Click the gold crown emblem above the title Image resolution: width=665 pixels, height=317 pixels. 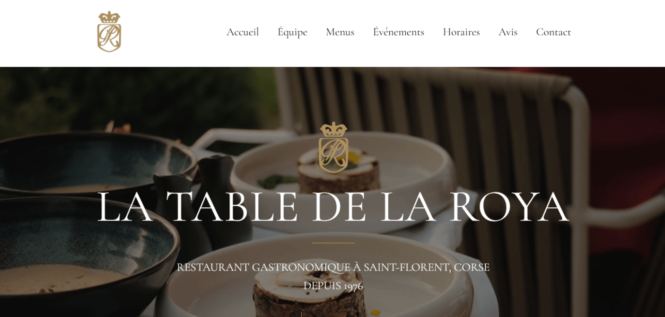tap(333, 147)
